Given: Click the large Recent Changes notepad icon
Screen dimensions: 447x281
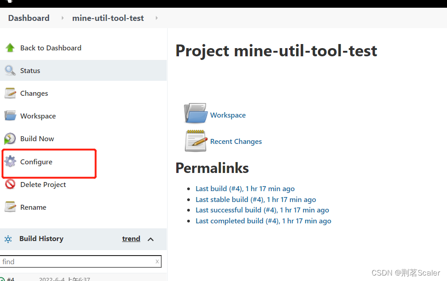Looking at the screenshot, I should [x=195, y=141].
